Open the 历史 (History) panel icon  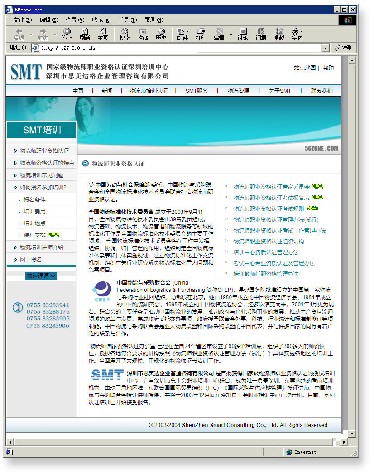(x=160, y=34)
